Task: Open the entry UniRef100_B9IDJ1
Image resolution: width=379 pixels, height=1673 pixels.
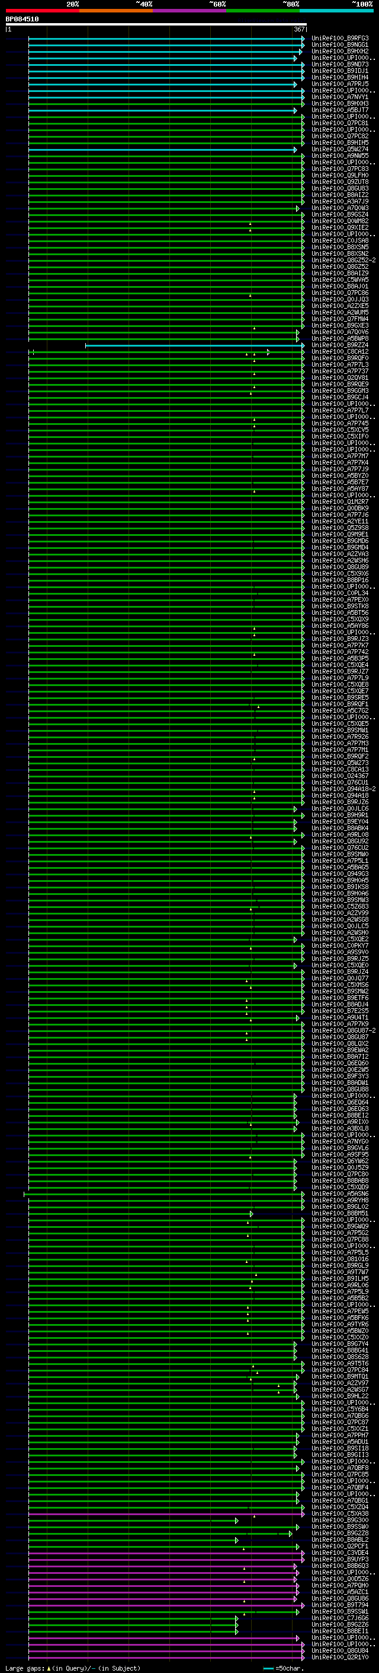Action: 340,71
